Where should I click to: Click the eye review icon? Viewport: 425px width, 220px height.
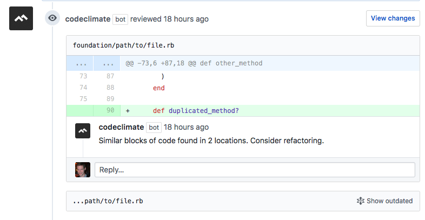coord(52,18)
